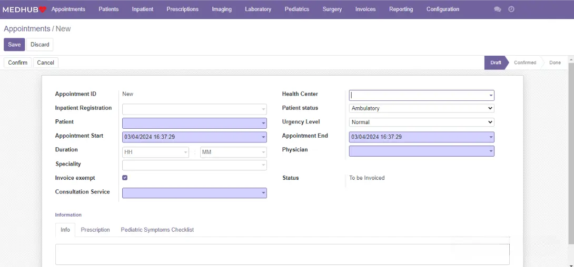Open the Pediatrics menu

tap(297, 9)
